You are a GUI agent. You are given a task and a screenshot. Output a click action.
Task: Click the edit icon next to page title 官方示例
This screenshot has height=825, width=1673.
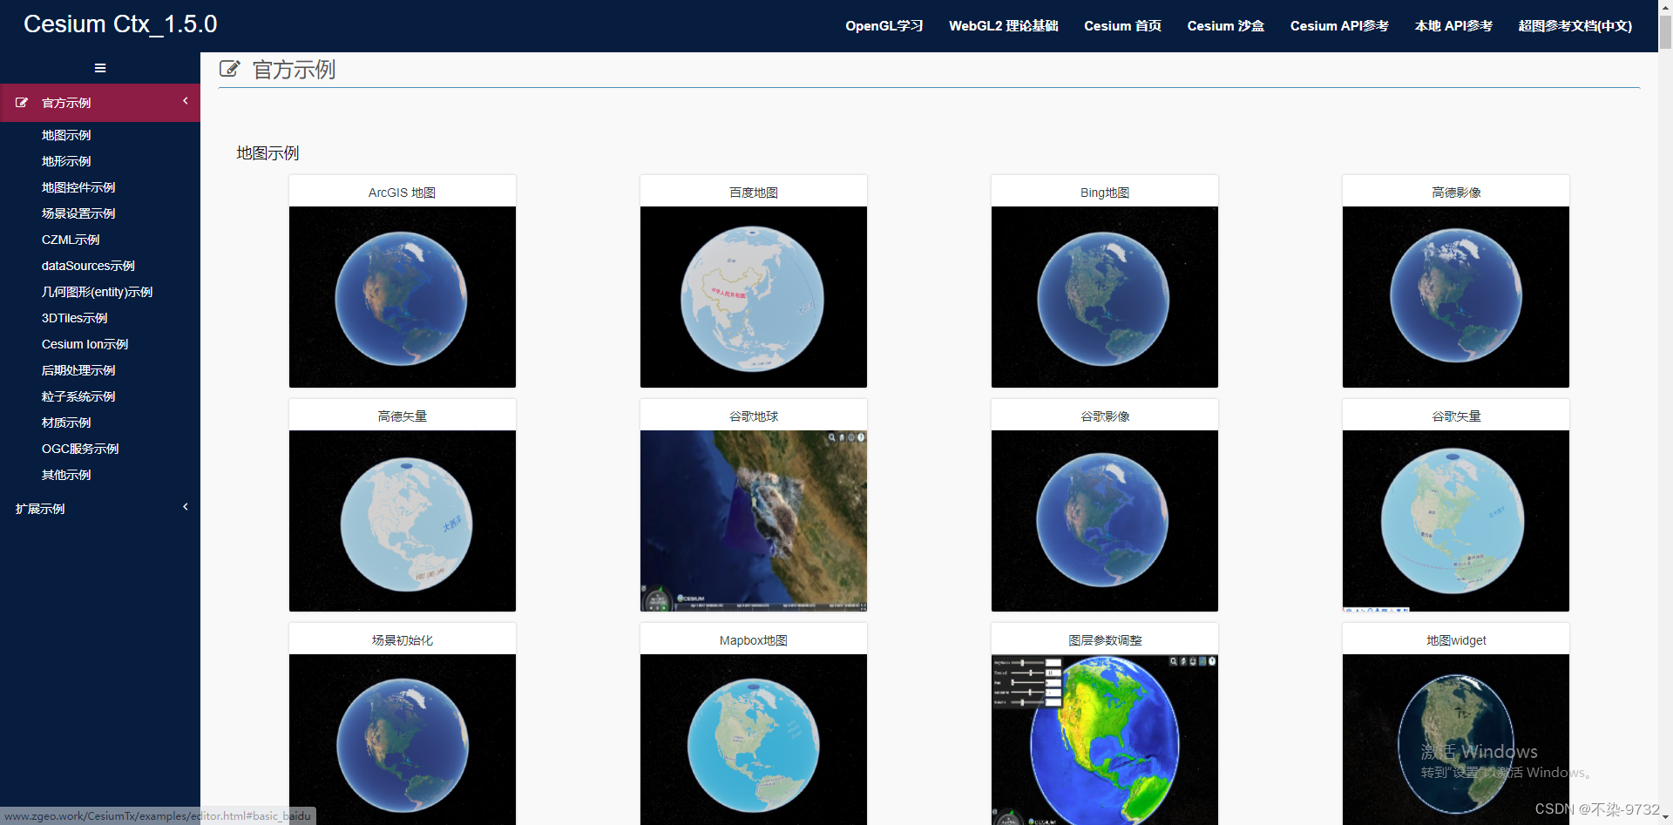coord(230,69)
